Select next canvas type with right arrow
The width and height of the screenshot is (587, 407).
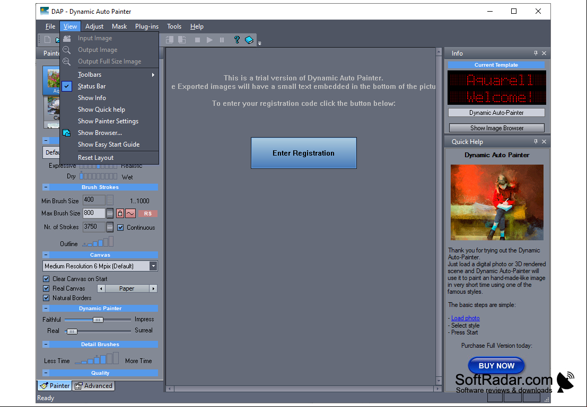click(x=153, y=288)
